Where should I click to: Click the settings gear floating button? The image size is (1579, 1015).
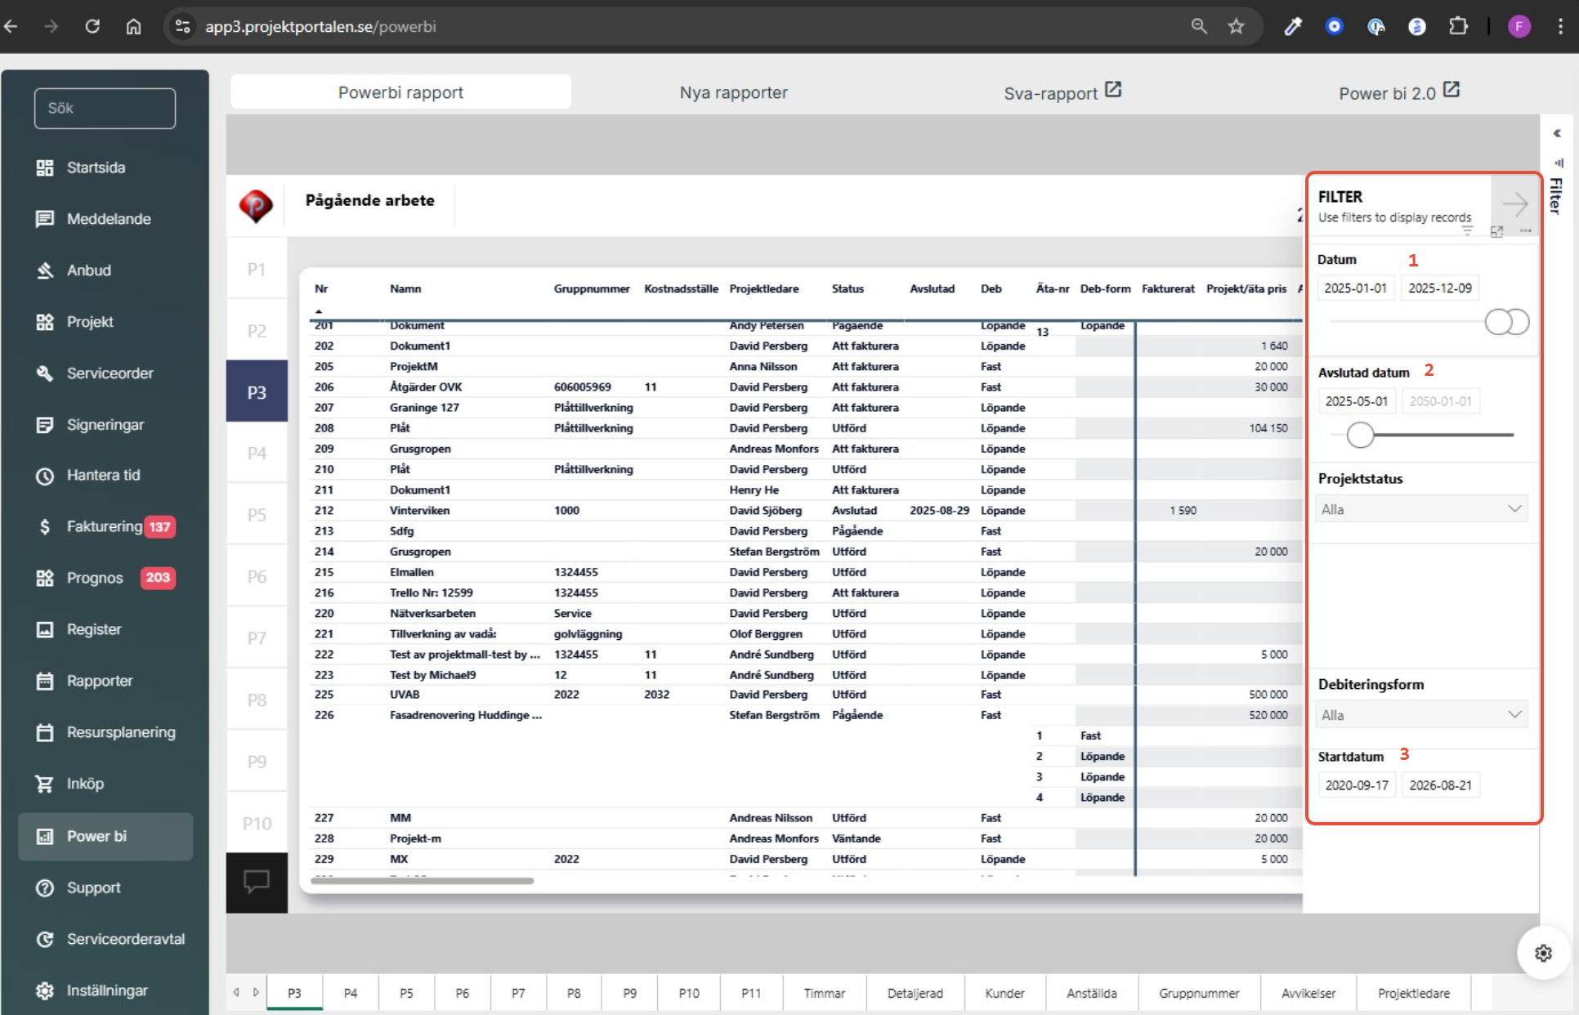[x=1542, y=953]
